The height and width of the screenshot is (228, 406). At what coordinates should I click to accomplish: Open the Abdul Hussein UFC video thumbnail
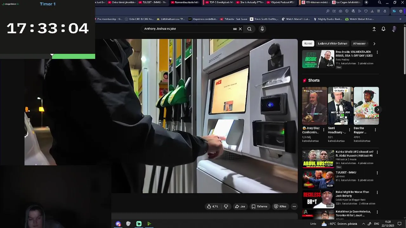[318, 159]
